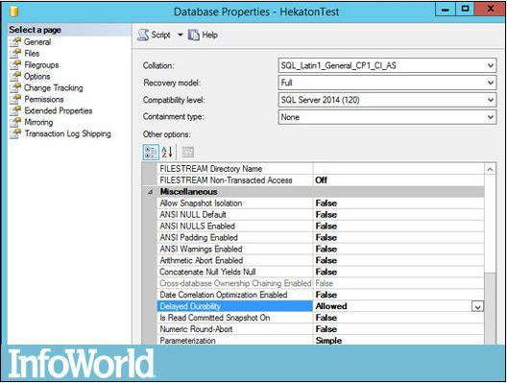The image size is (507, 383).
Task: Open the Transaction Log Shipping page label
Action: 67,133
